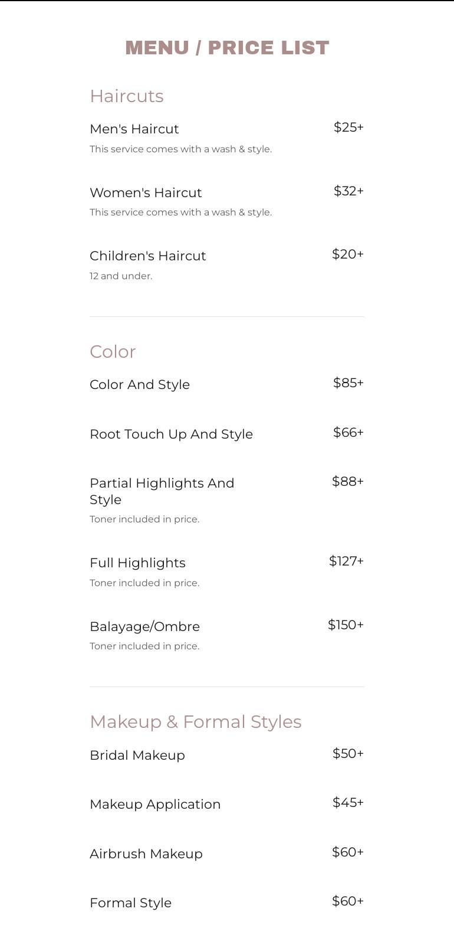454x925 pixels.
Task: Select the Haircuts section heading
Action: pos(127,96)
